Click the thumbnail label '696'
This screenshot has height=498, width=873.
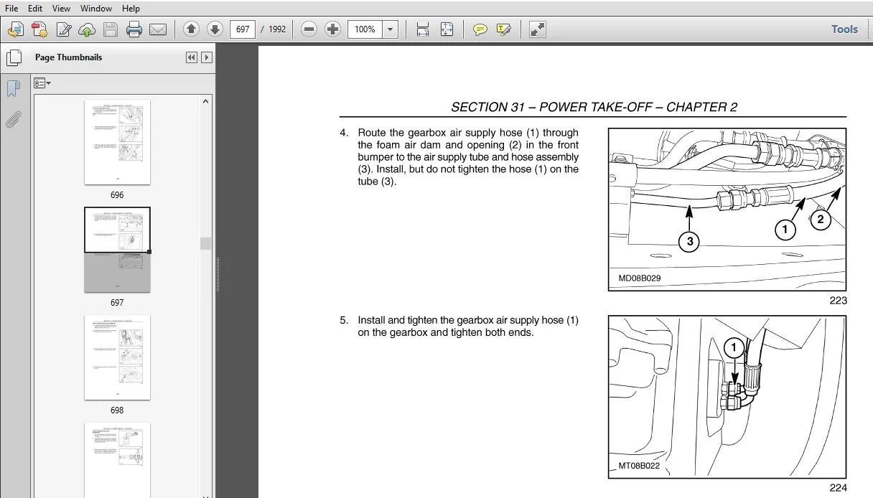click(117, 195)
